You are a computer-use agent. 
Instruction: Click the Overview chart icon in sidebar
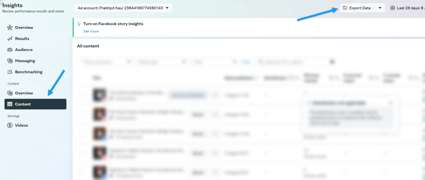[10, 27]
